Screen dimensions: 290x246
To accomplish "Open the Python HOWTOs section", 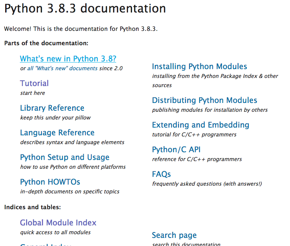I will point(50,182).
